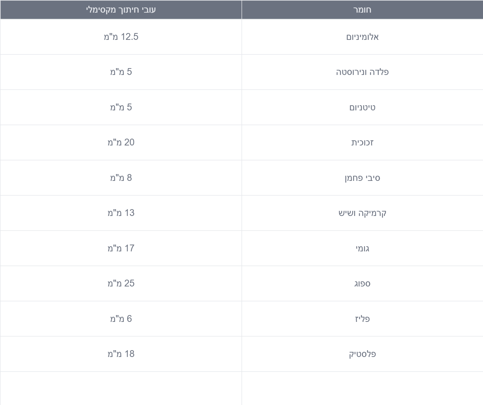This screenshot has height=405, width=483.
Task: Select the 25 מ"מ thickness cell
Action: [x=121, y=283]
